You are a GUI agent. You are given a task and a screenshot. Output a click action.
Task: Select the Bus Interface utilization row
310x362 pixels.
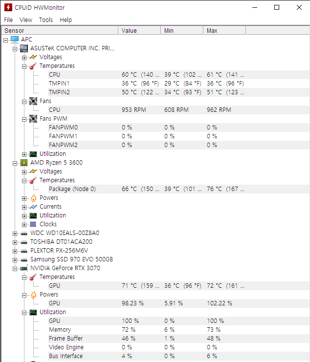[179, 356]
